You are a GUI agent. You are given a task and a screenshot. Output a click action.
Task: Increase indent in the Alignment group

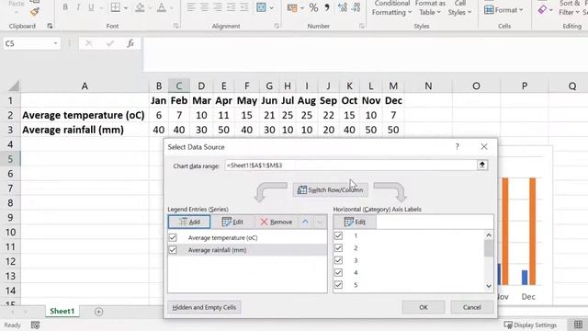(244, 7)
